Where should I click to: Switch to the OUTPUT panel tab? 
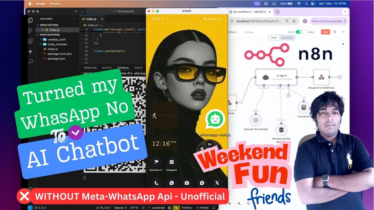tap(107, 68)
